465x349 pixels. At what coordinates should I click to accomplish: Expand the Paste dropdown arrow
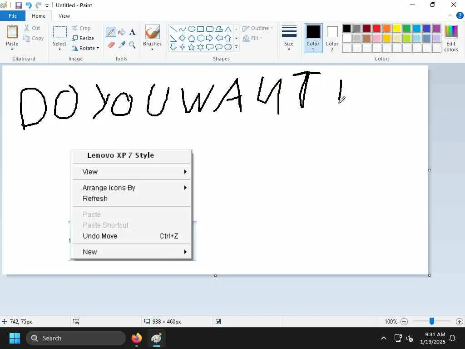[12, 49]
